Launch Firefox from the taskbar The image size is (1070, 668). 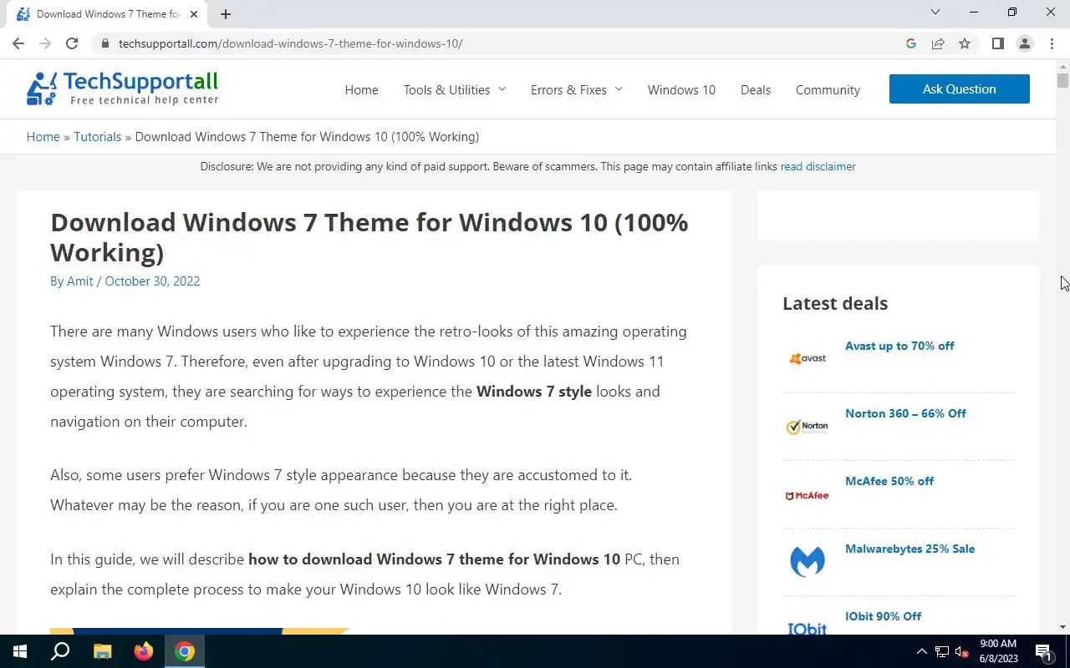coord(144,651)
